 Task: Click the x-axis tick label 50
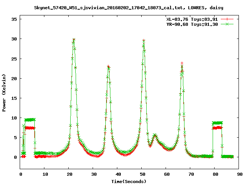142,174
